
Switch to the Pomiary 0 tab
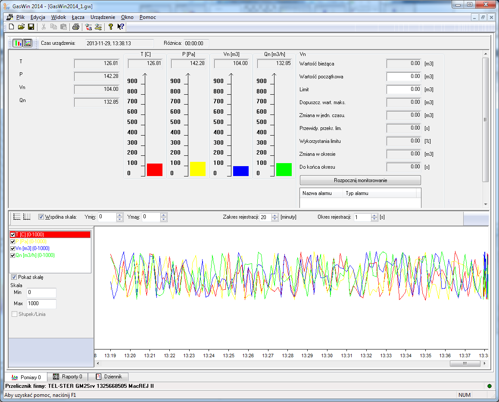pyautogui.click(x=26, y=377)
